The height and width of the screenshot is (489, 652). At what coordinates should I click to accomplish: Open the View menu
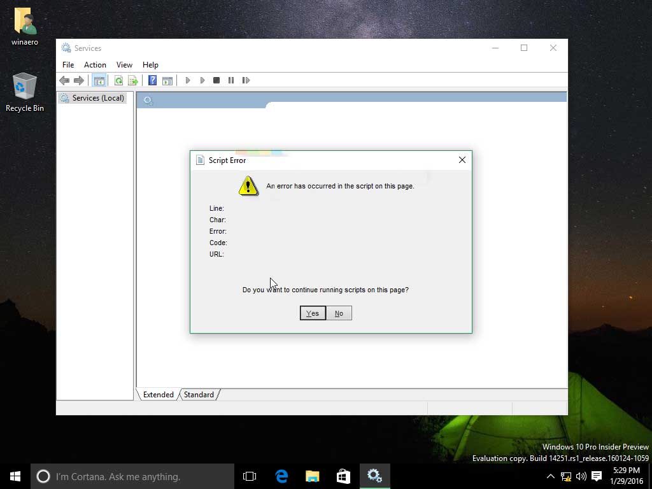(124, 64)
